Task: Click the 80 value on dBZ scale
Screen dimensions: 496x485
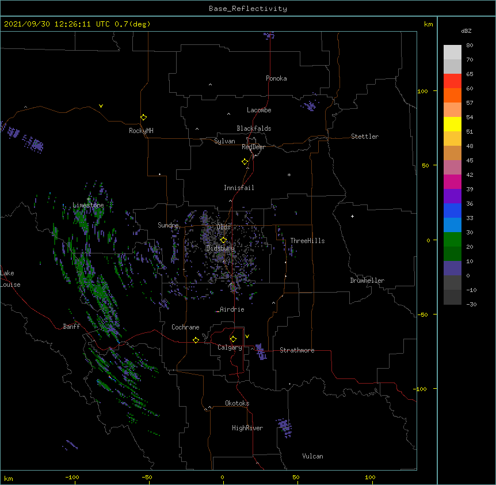Action: pyautogui.click(x=470, y=46)
